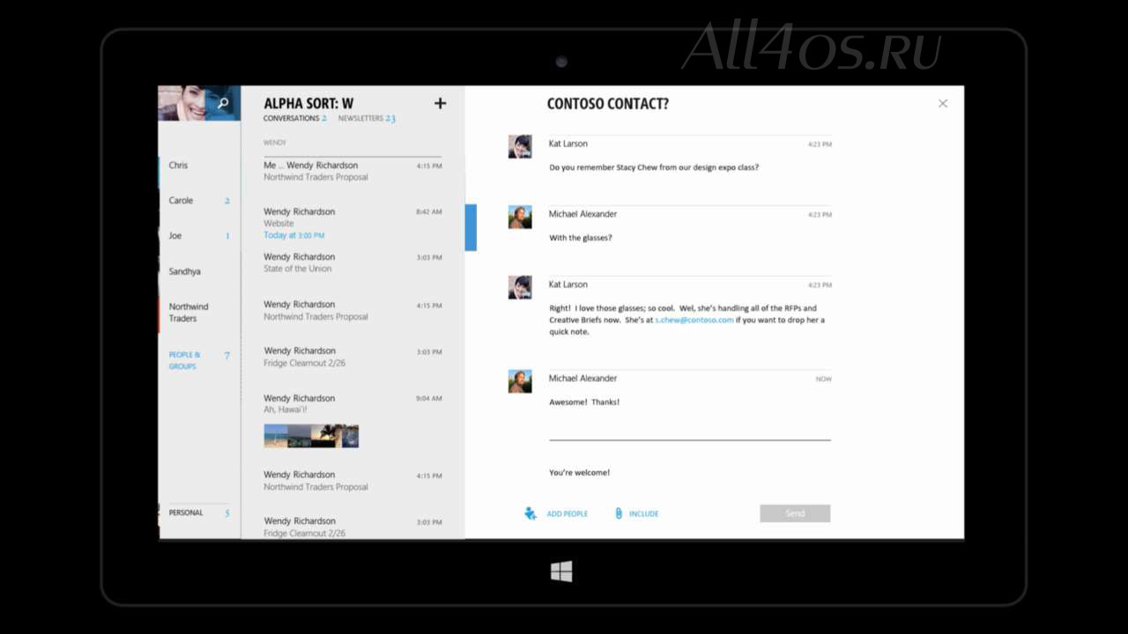Click the 'WENDY' group header
This screenshot has width=1128, height=634.
(x=275, y=143)
